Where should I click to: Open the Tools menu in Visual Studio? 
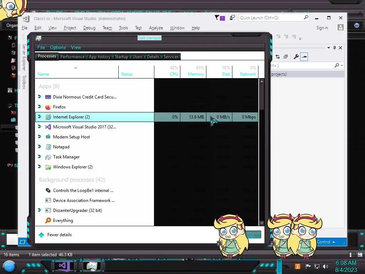click(123, 28)
